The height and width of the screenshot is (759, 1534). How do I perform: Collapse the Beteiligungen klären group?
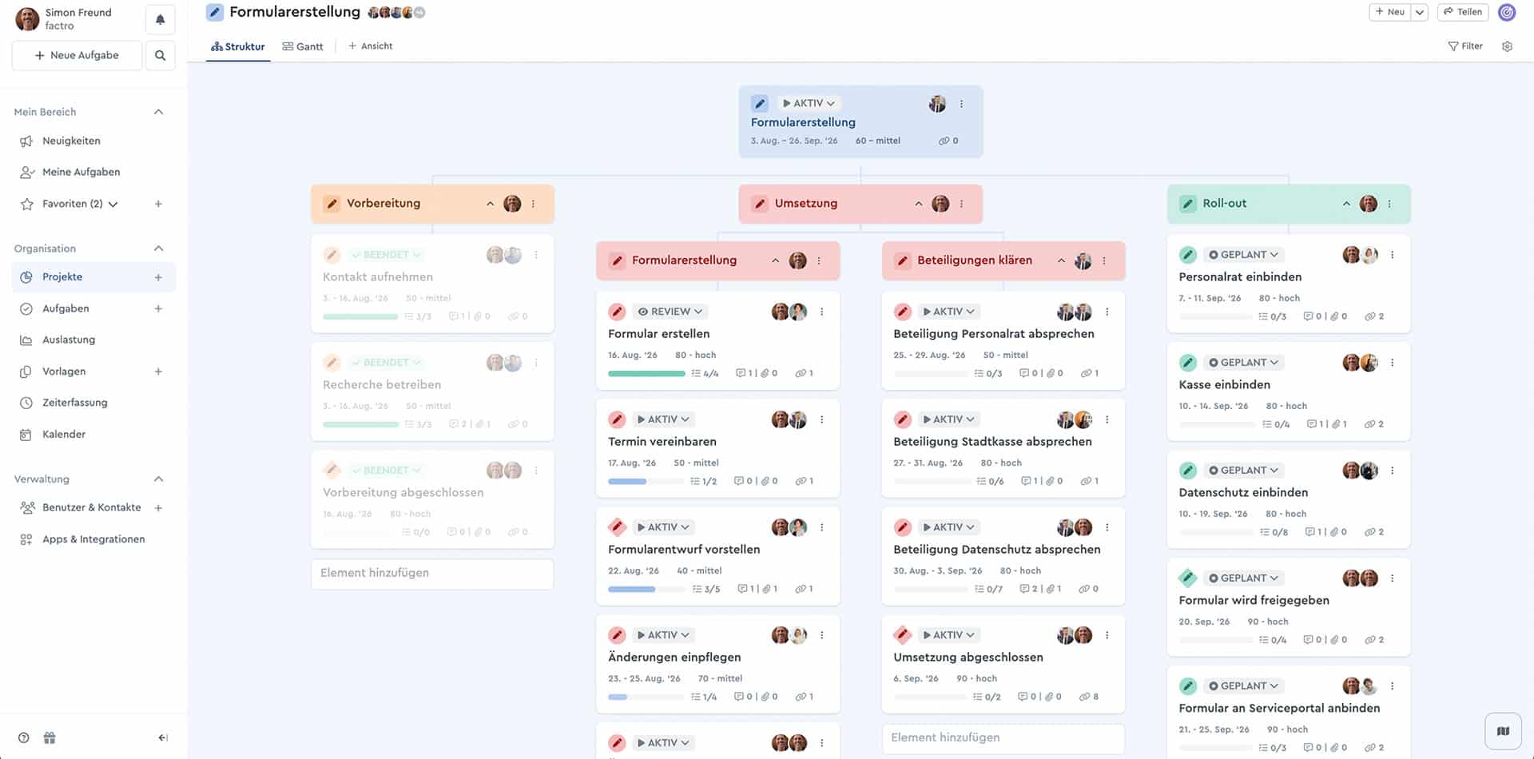pyautogui.click(x=1061, y=260)
